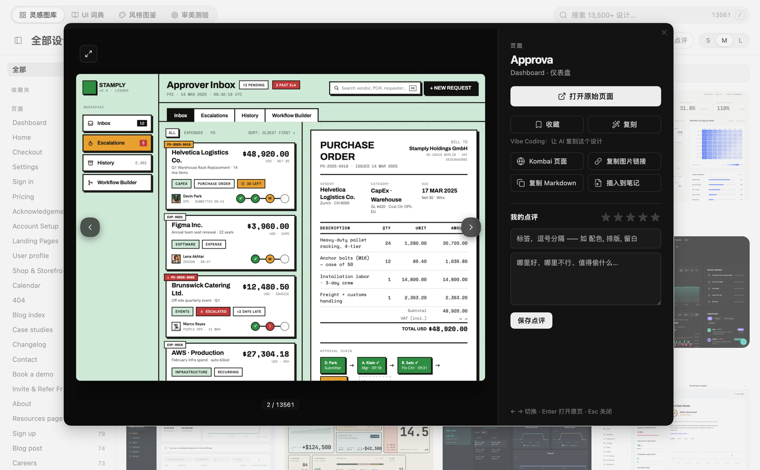Open Sign in category in sidebar
The height and width of the screenshot is (470, 760).
point(23,182)
